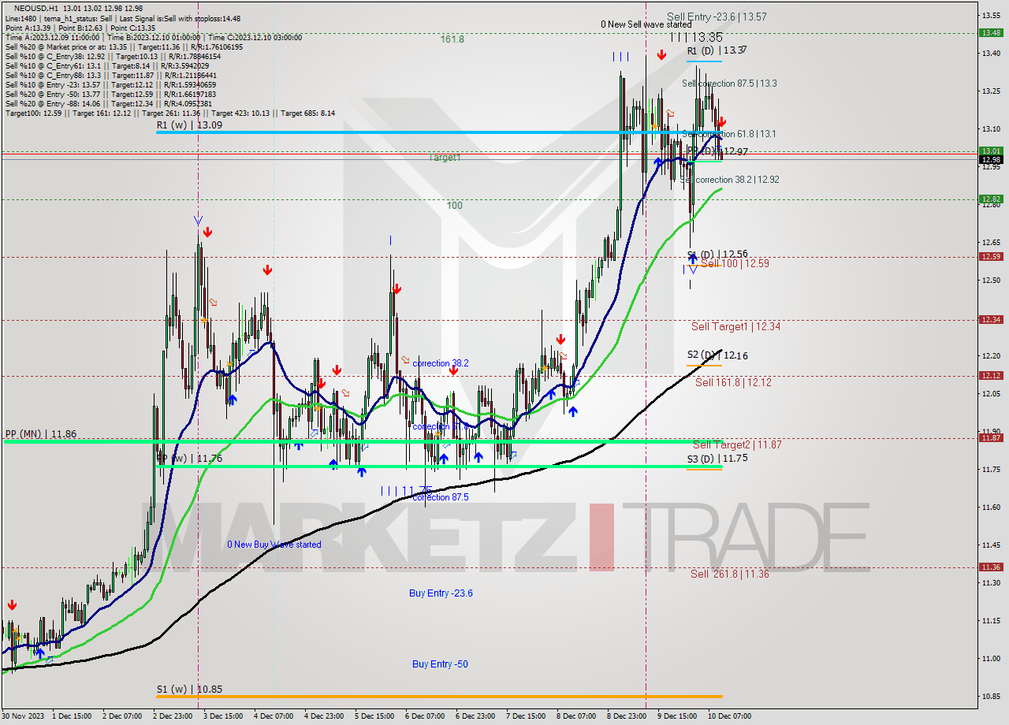Click the red 11.36 price tag on axis
Screen dimensions: 1009x725
[x=991, y=567]
